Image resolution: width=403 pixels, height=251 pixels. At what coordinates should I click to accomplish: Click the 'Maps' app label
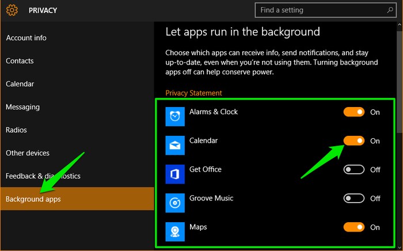click(198, 227)
